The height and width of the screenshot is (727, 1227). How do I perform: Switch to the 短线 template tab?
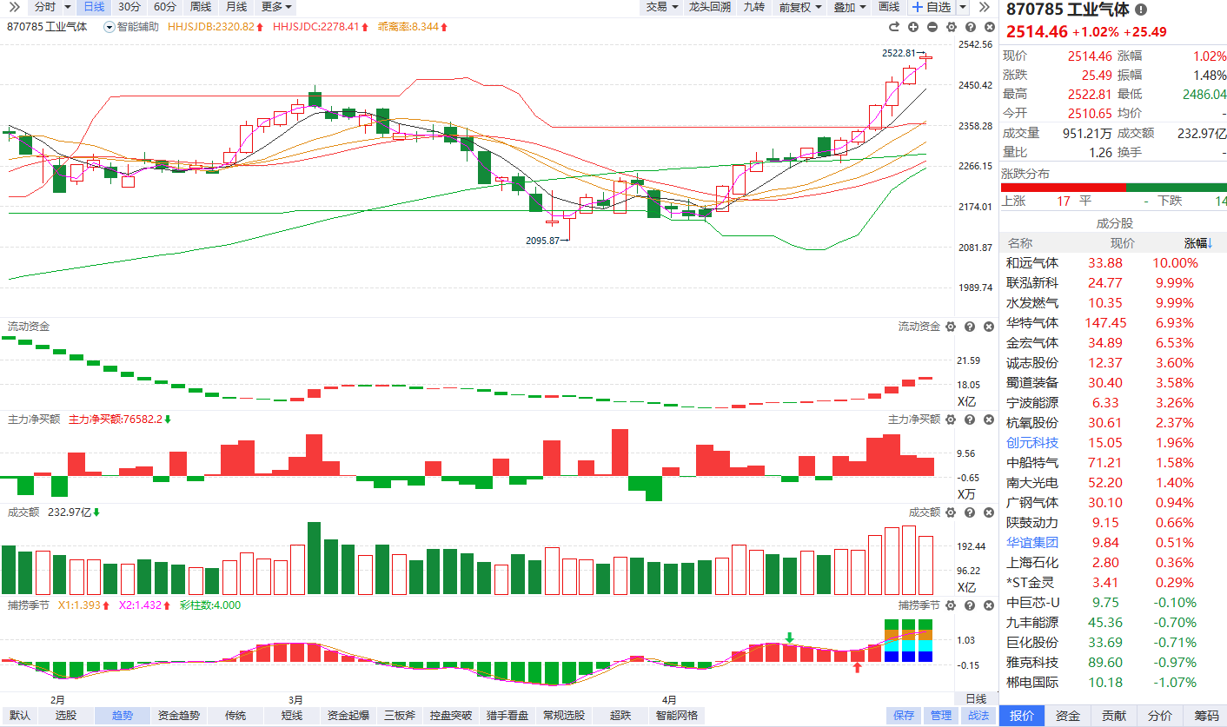(x=292, y=716)
